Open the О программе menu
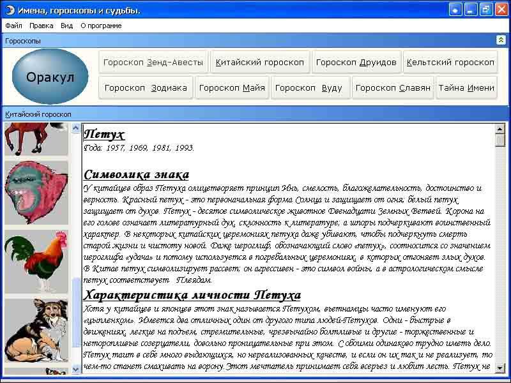 coord(101,26)
